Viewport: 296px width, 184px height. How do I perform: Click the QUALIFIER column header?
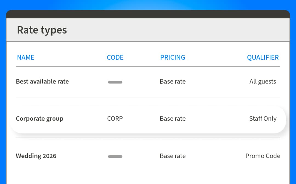click(x=263, y=57)
